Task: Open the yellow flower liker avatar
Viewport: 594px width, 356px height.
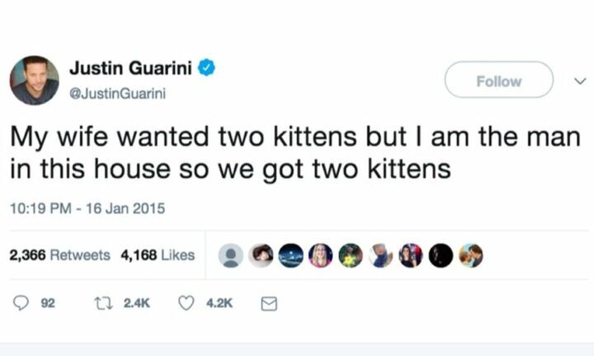Action: 350,255
